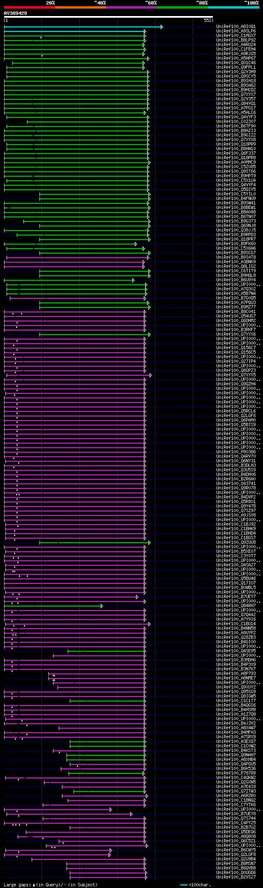Screen dimensions: 263x888
Task: Select the UniRef100_Q8LIG2 label
Action: pyautogui.click(x=236, y=267)
